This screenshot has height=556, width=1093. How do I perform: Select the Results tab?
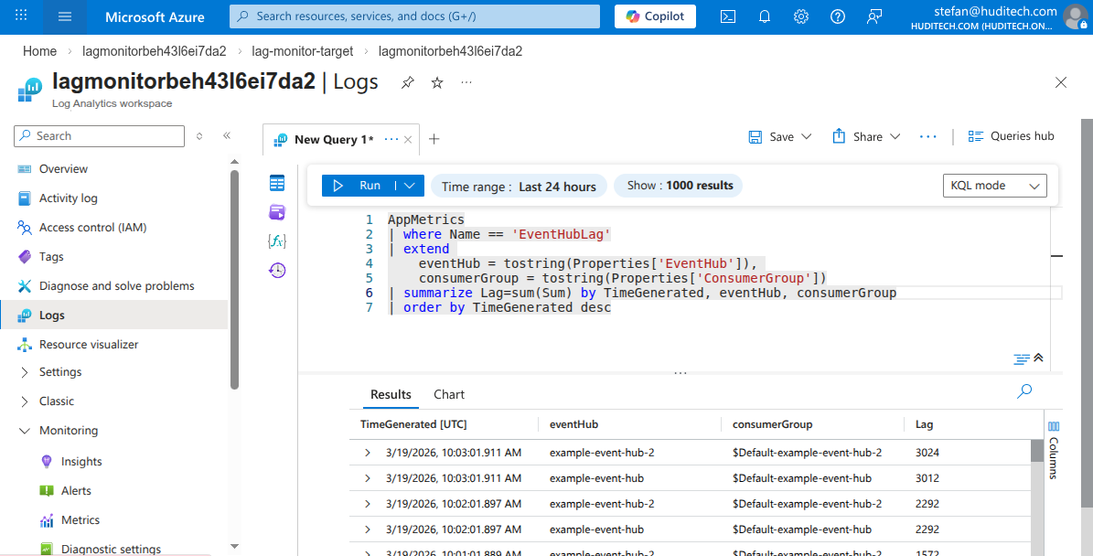[x=391, y=394]
